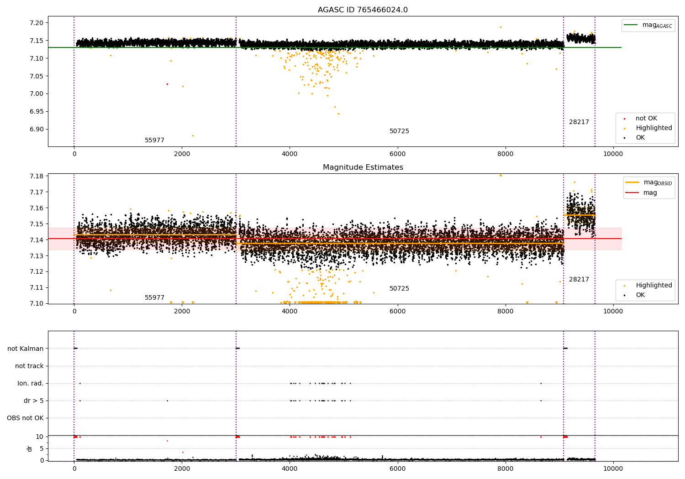
Task: Click the 7.12 tick on Magnitude Estimates y-axis
Action: [x=37, y=271]
